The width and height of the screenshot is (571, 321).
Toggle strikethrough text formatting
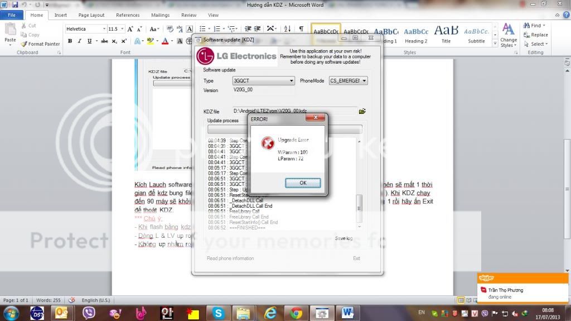(x=104, y=41)
